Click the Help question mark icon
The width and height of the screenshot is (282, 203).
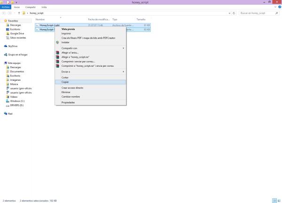pyautogui.click(x=279, y=7)
